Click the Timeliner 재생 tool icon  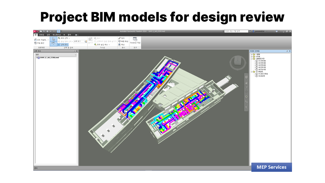click(x=135, y=39)
